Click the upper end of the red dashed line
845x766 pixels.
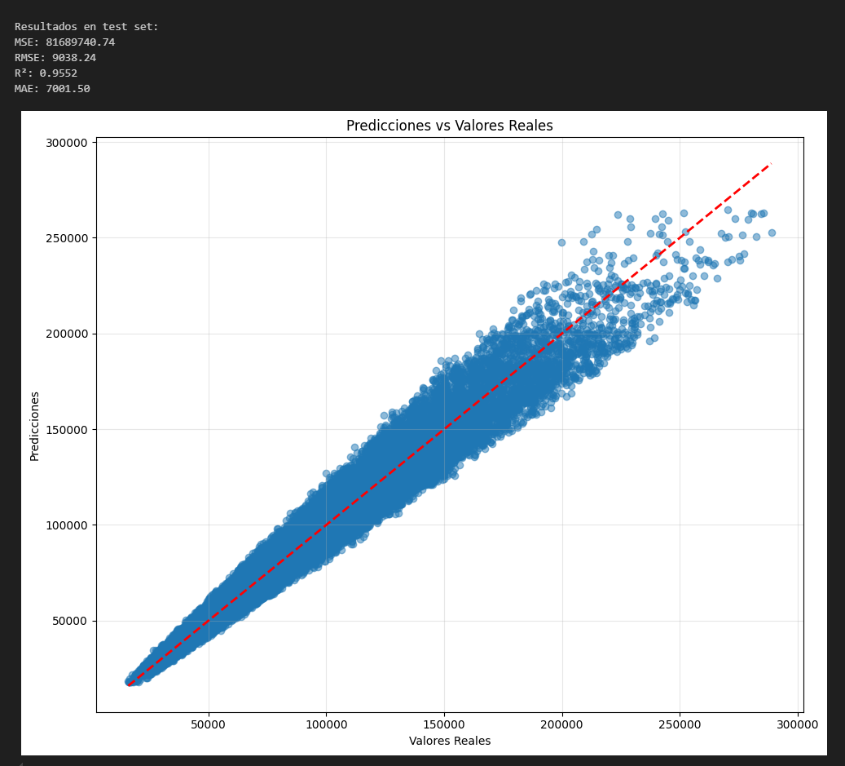(x=770, y=164)
